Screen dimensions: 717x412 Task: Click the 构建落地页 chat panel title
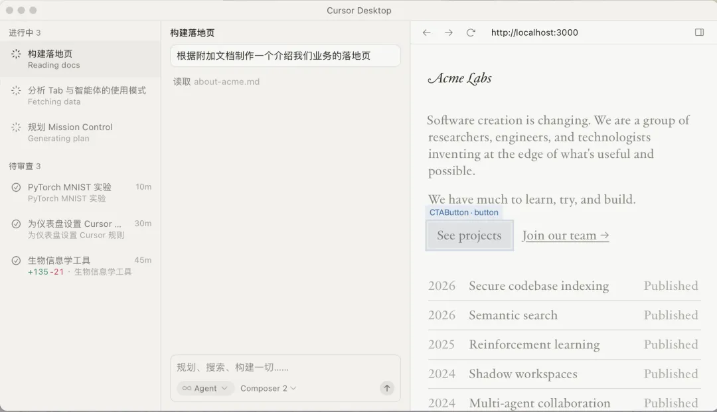192,33
